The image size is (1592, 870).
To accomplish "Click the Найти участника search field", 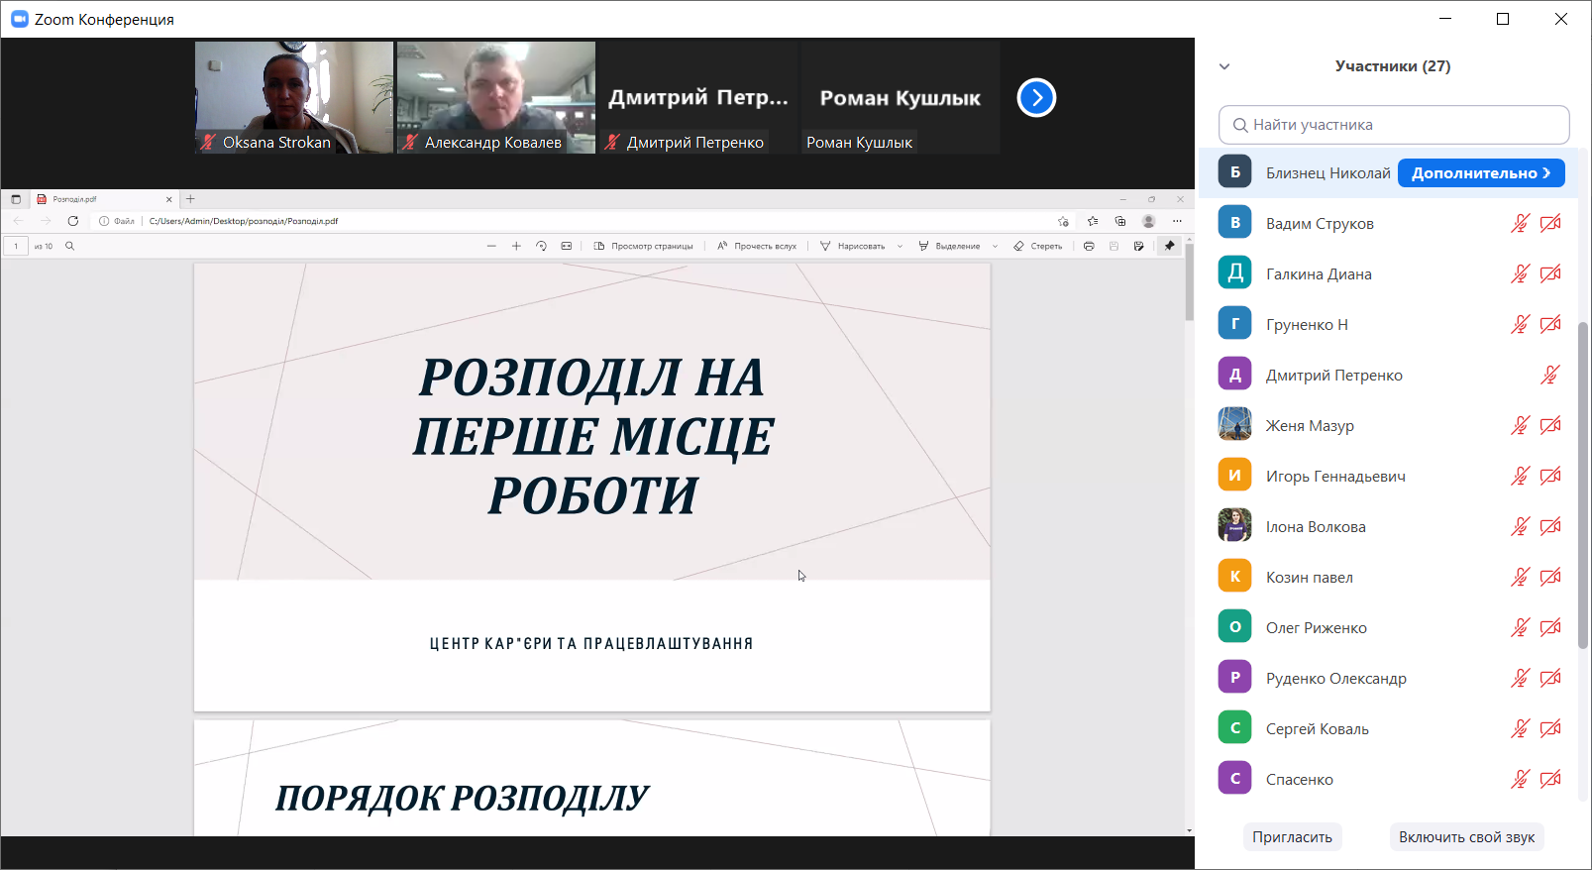I will (1394, 125).
